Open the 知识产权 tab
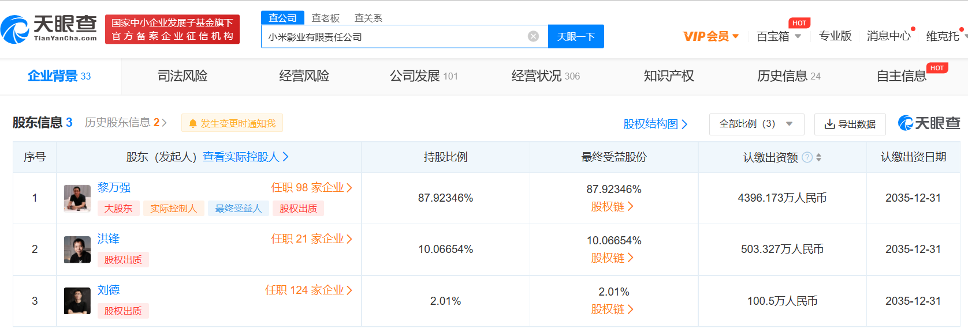The width and height of the screenshot is (968, 329). coord(669,76)
